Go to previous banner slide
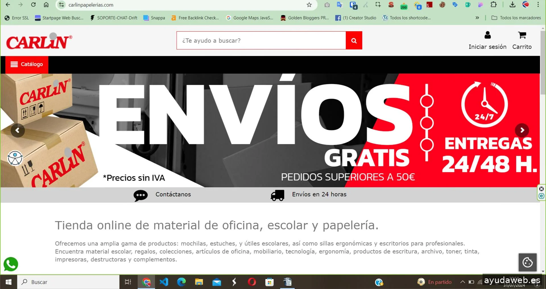The width and height of the screenshot is (546, 289). pos(18,130)
